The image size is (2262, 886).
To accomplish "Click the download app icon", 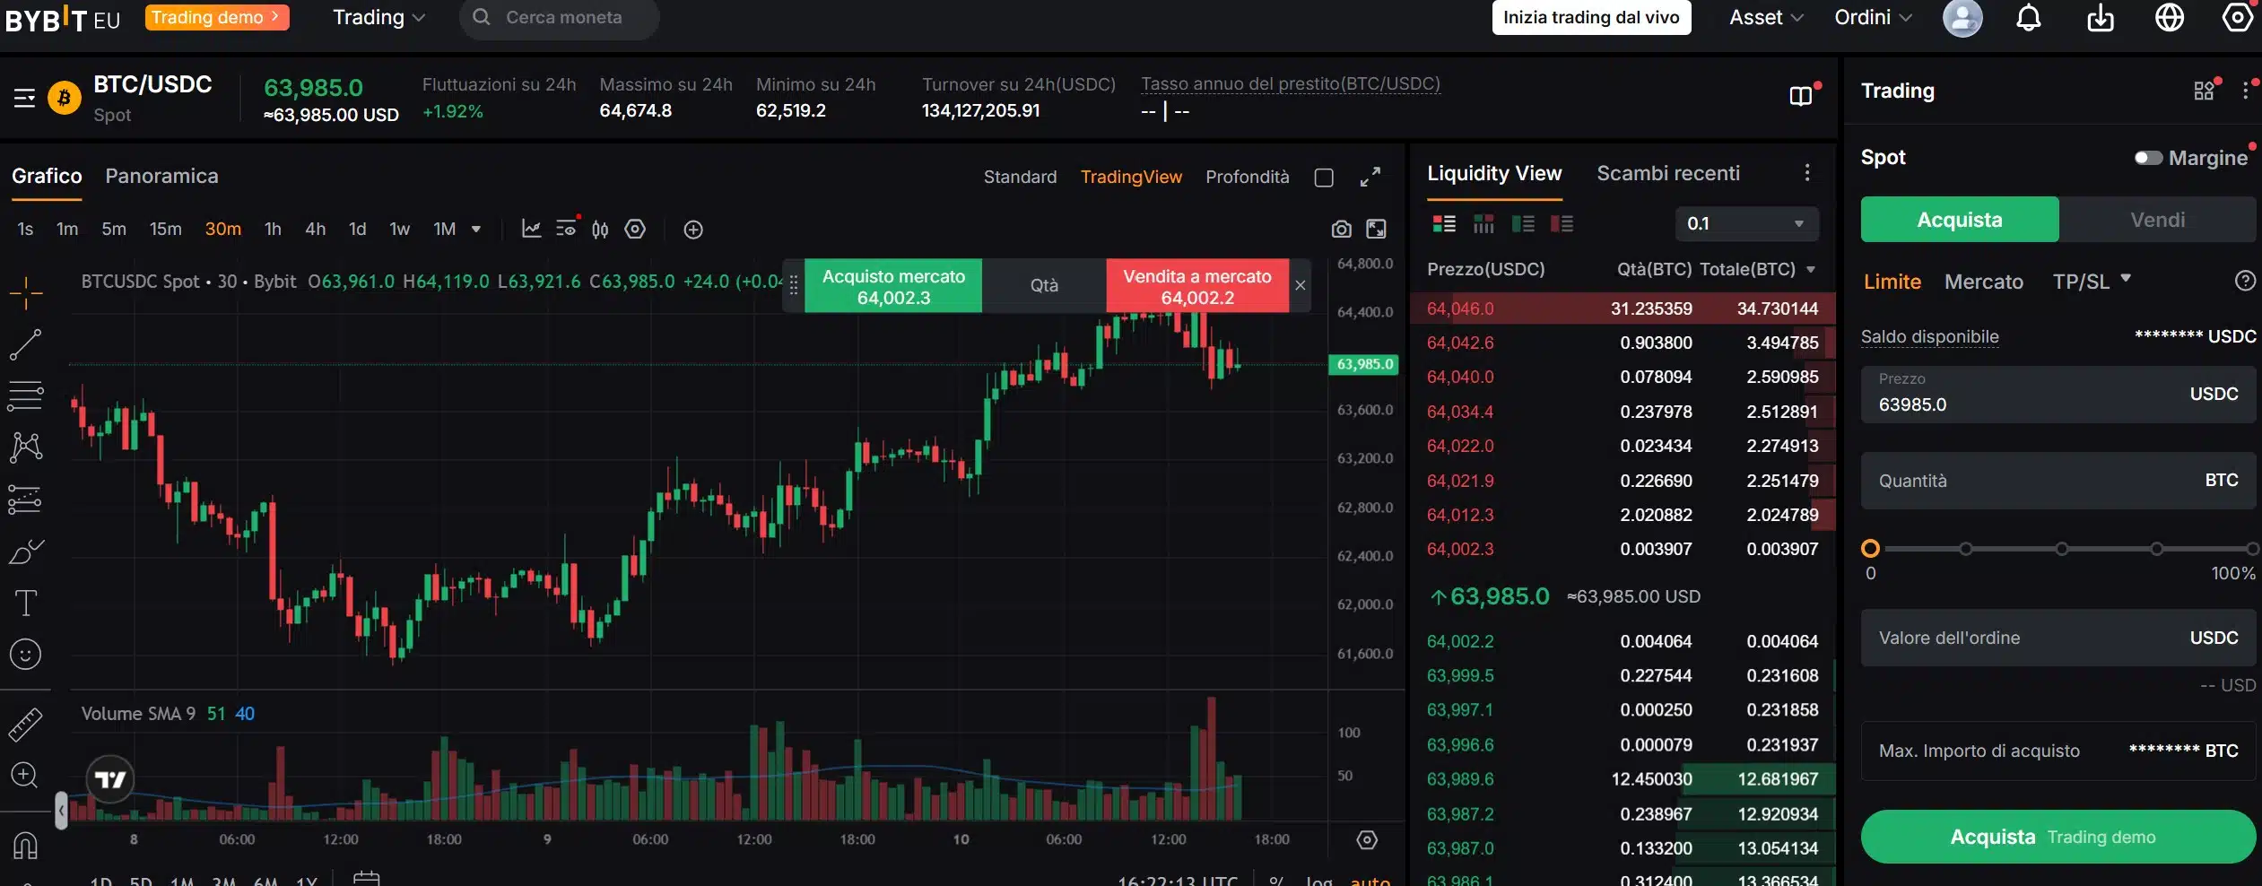I will [x=2101, y=18].
